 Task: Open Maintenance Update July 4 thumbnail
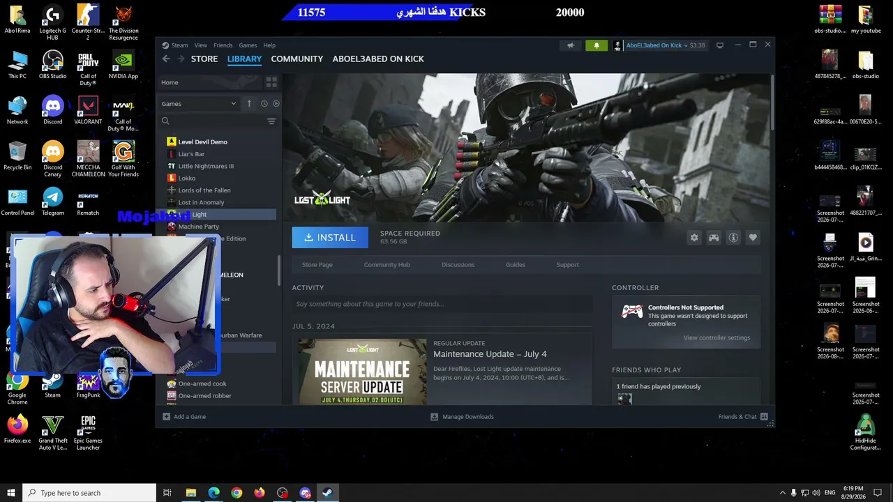pyautogui.click(x=363, y=372)
